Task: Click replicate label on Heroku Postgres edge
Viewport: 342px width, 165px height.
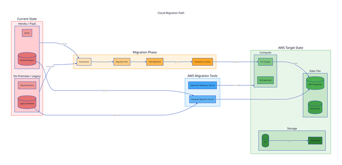Action: 105,90
